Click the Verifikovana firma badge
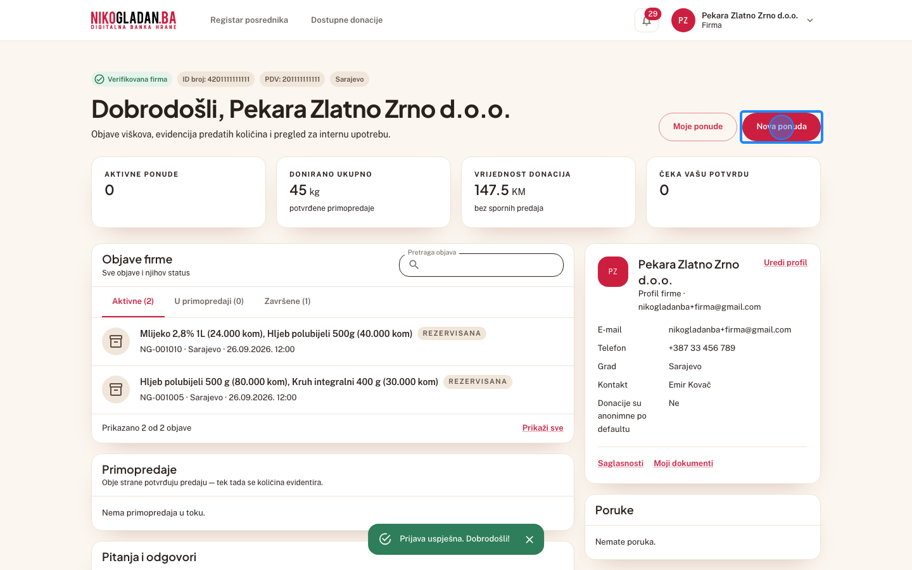 pyautogui.click(x=132, y=79)
